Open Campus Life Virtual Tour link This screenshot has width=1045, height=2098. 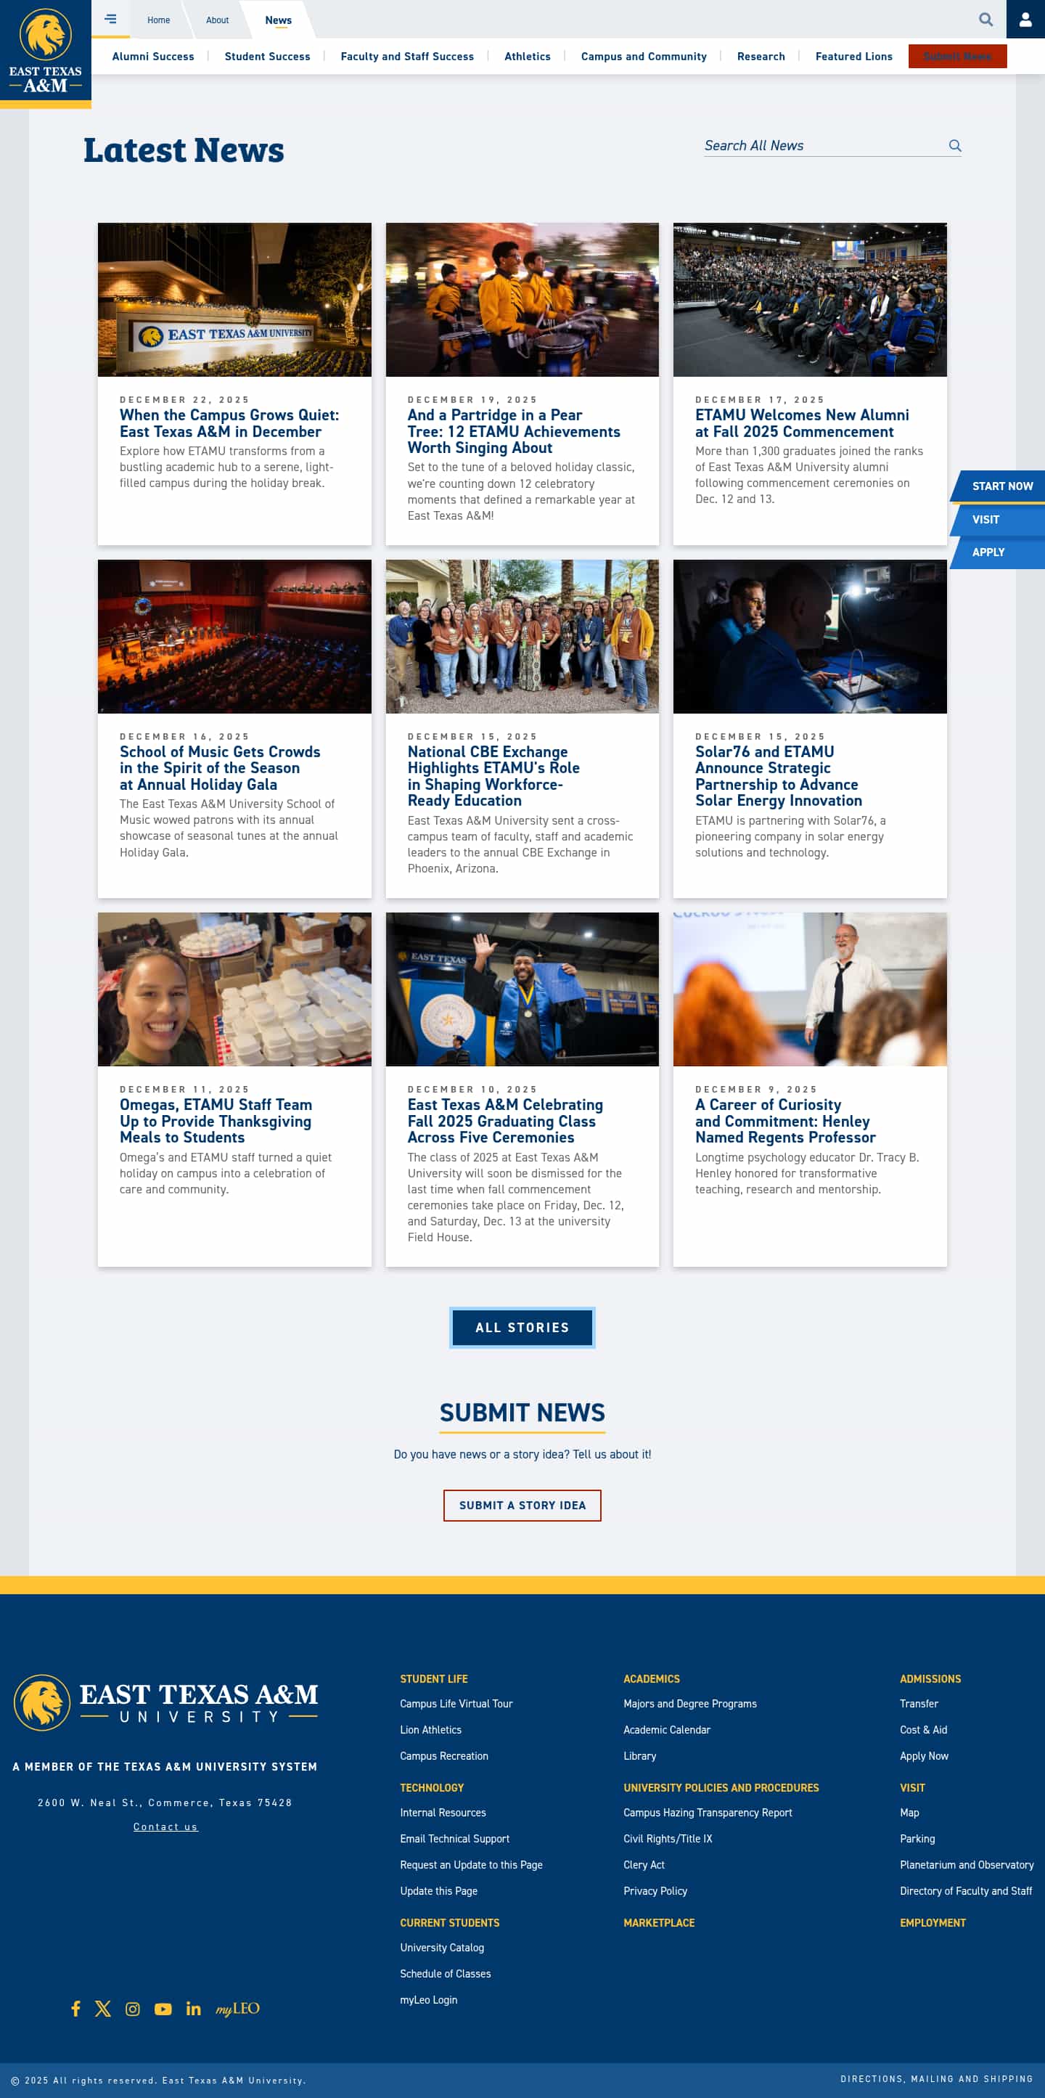456,1704
